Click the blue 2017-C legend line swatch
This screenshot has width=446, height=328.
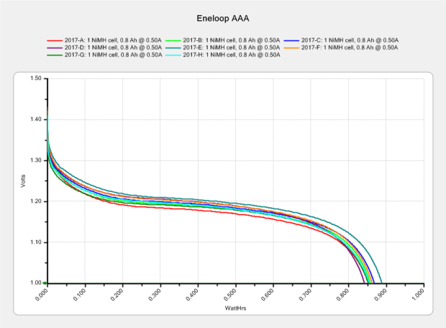click(x=291, y=41)
